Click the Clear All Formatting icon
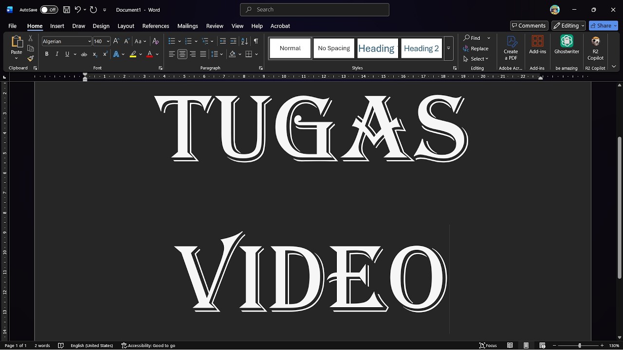The image size is (623, 350). (156, 41)
